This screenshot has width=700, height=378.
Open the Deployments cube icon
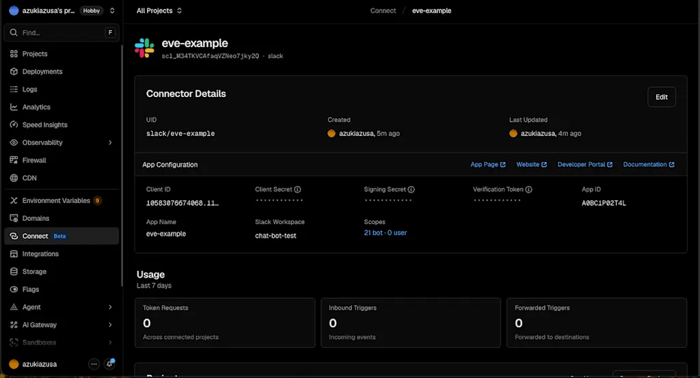coord(14,71)
